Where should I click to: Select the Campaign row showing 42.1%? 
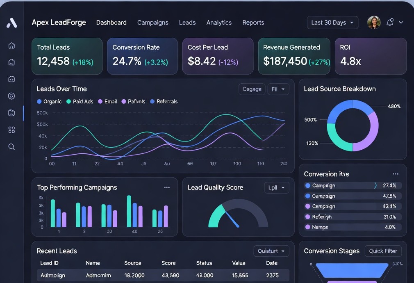point(353,206)
